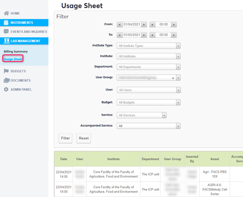
Task: Select the AGRI-4-6-FACSMelody Cell Sorter cell
Action: [215, 190]
